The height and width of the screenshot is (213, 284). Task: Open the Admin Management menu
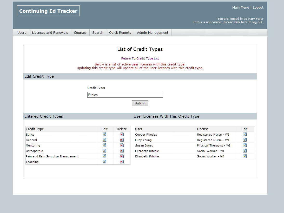click(x=153, y=33)
